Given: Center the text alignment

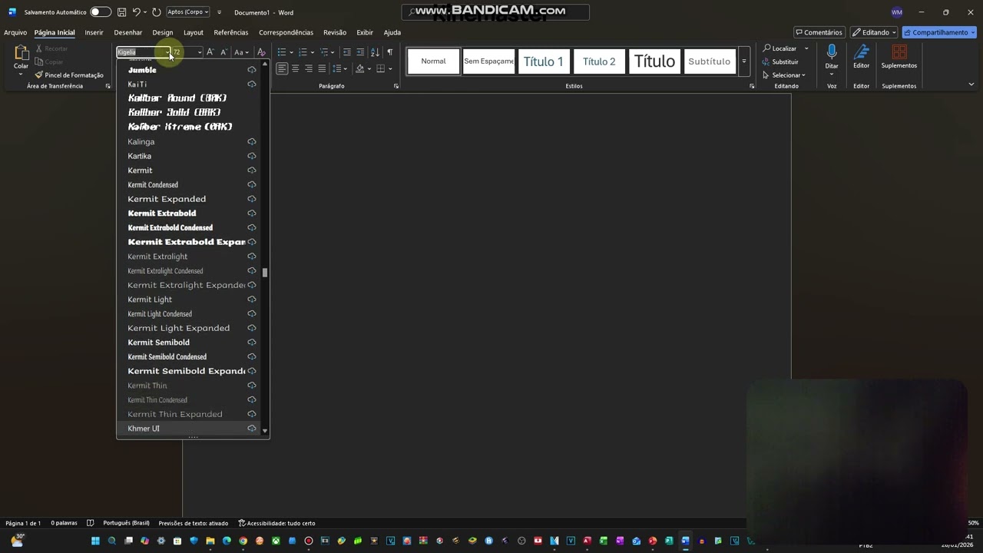Looking at the screenshot, I should [x=295, y=68].
